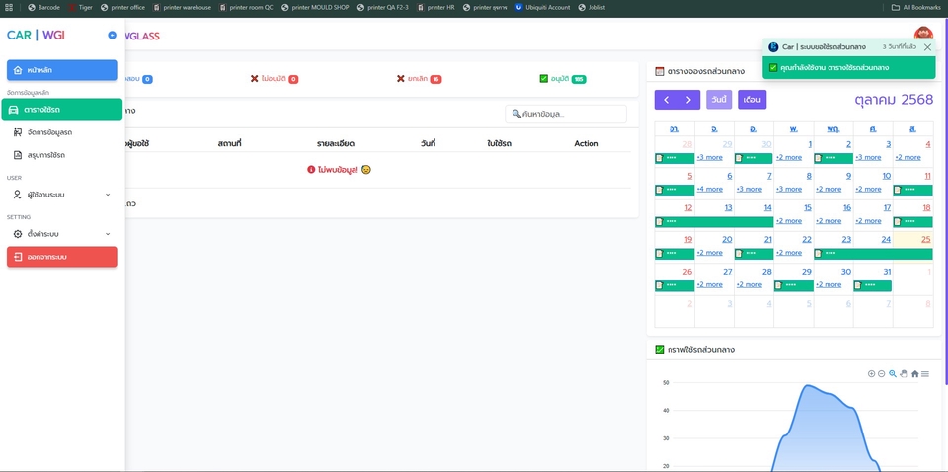Click the green event on October 21

coord(753,254)
